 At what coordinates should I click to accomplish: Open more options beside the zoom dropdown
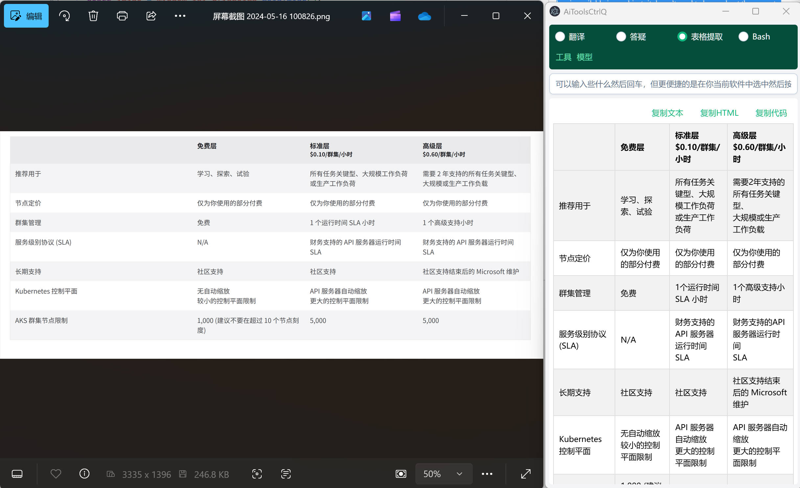point(487,474)
